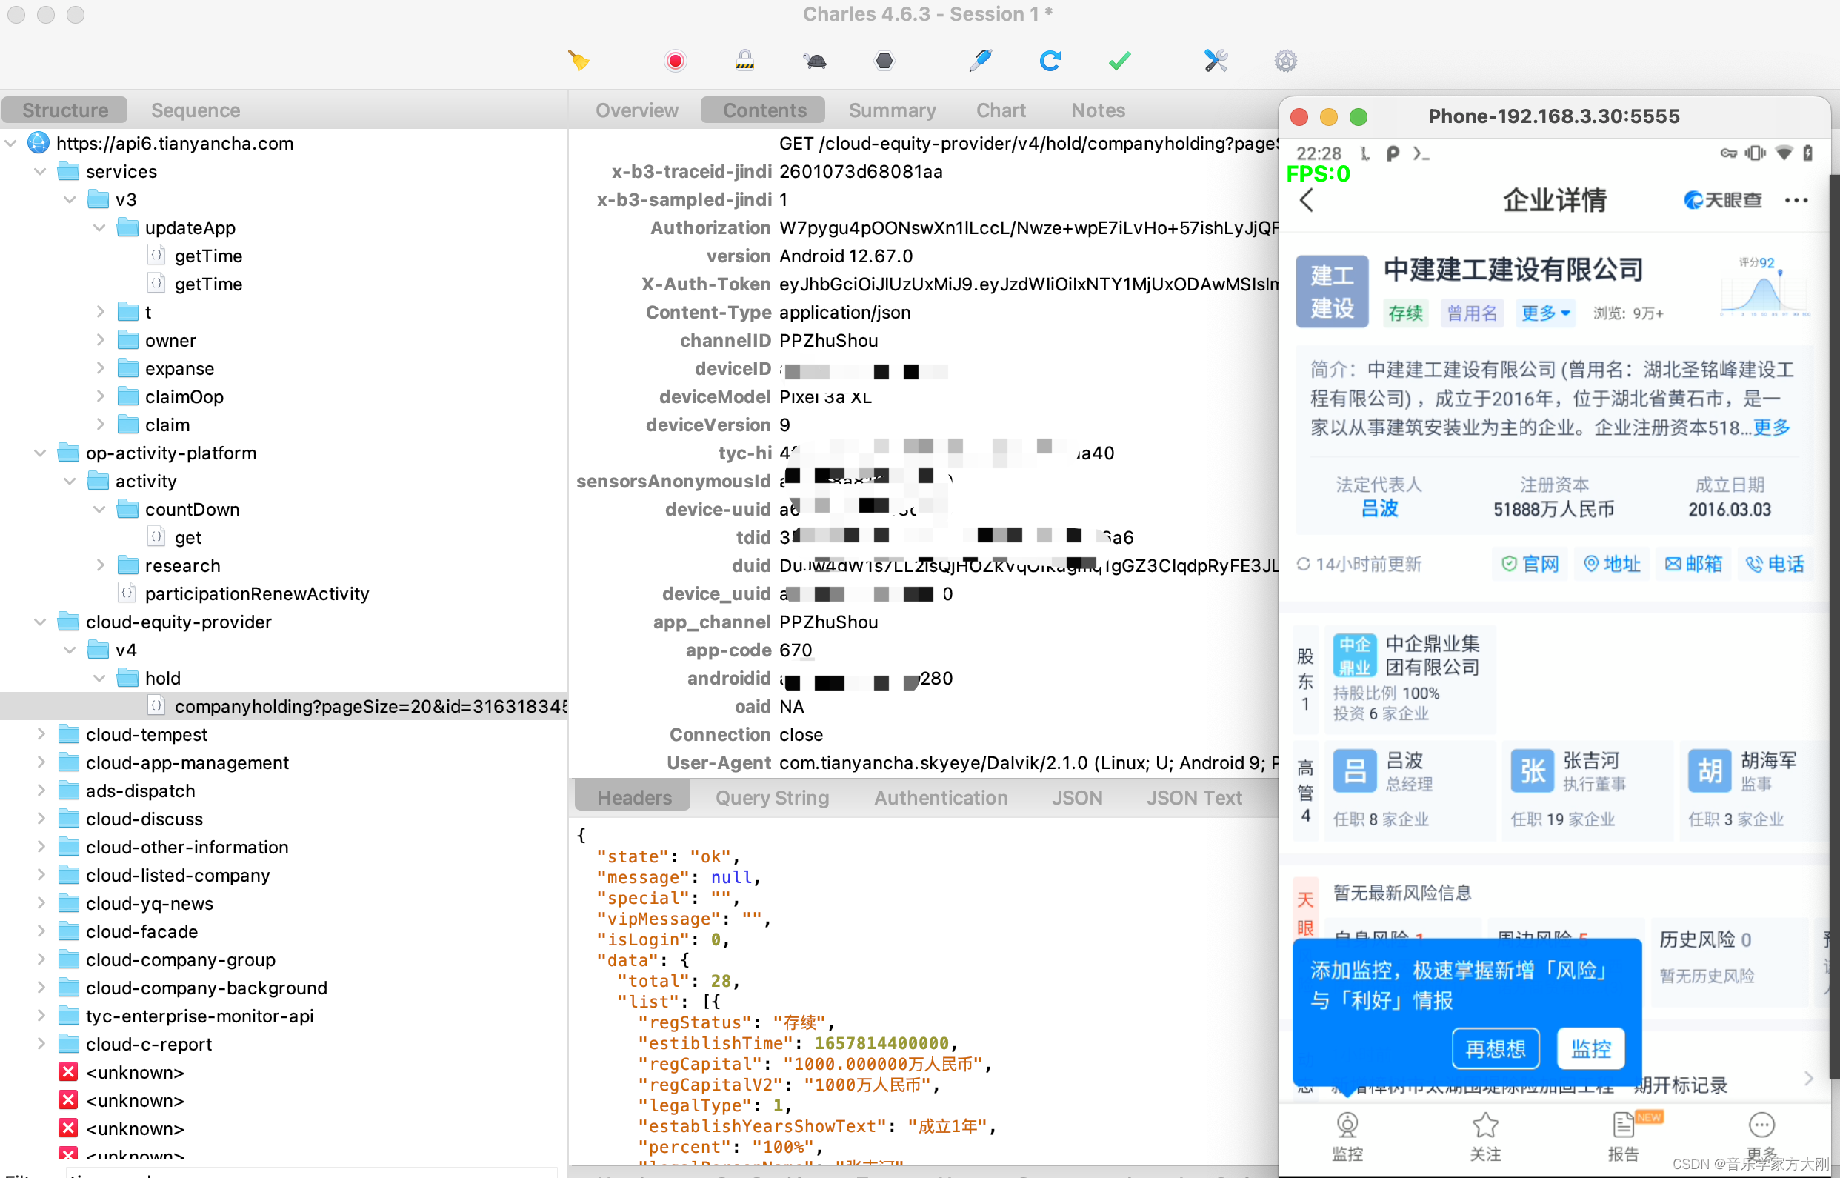Click globe icon of tianyancha host
This screenshot has width=1840, height=1178.
coord(39,143)
